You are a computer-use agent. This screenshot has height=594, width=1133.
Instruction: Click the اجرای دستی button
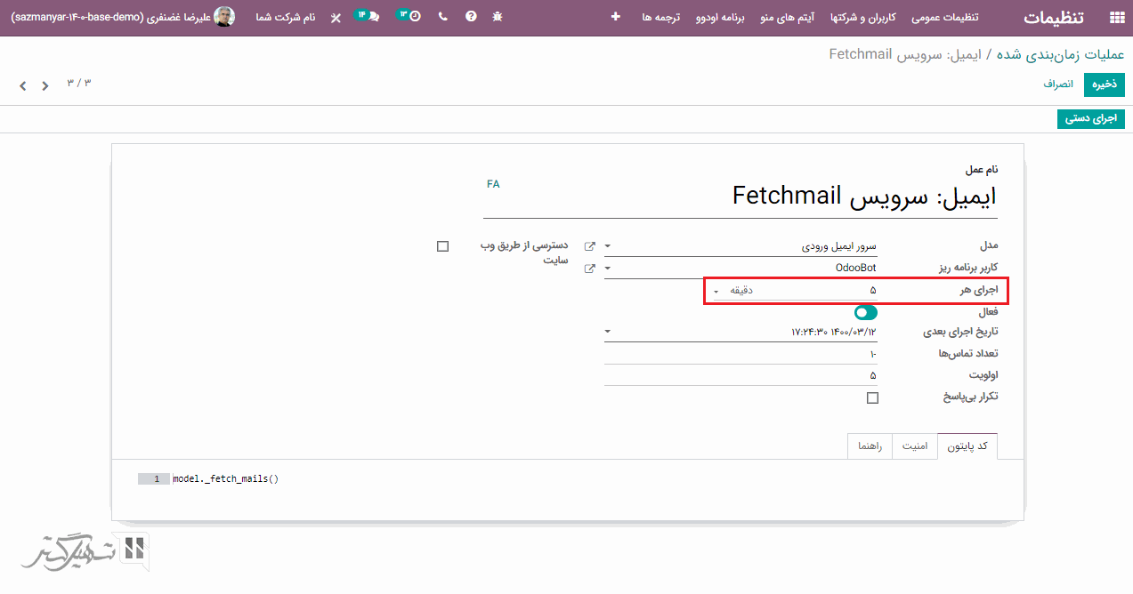(1091, 118)
